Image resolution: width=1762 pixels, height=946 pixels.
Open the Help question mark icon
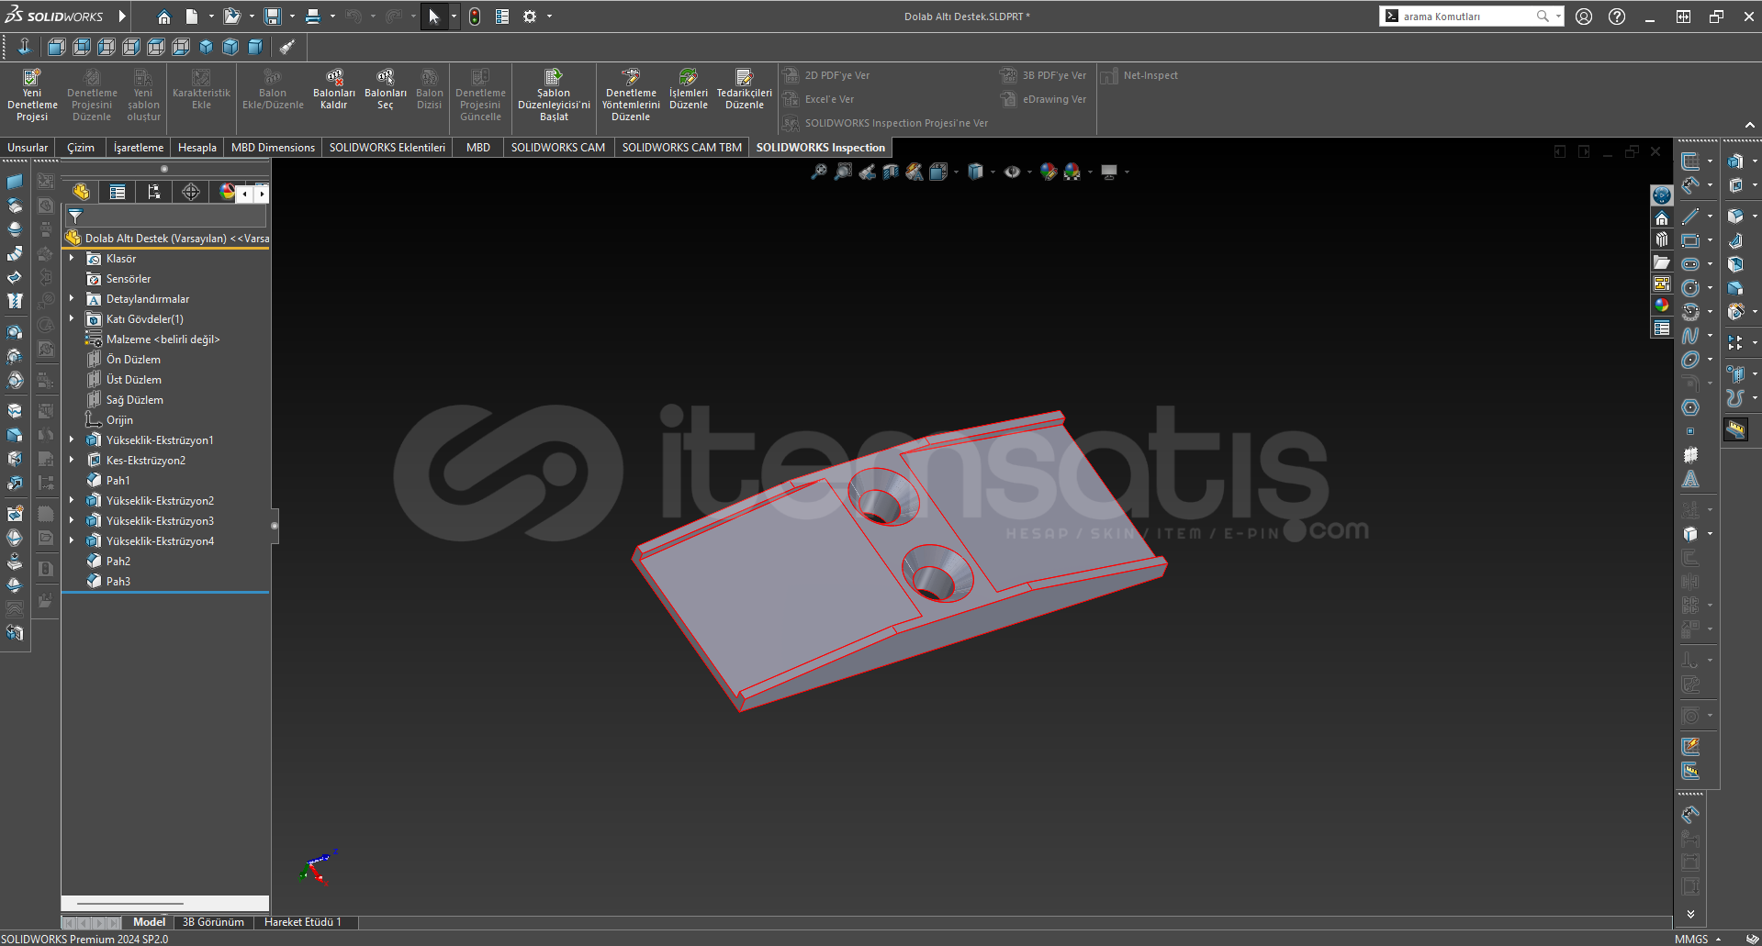[x=1617, y=17]
